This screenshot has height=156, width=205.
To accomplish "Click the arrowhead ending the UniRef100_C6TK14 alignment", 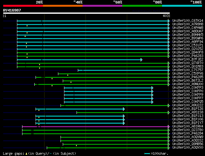I will pyautogui.click(x=169, y=21).
